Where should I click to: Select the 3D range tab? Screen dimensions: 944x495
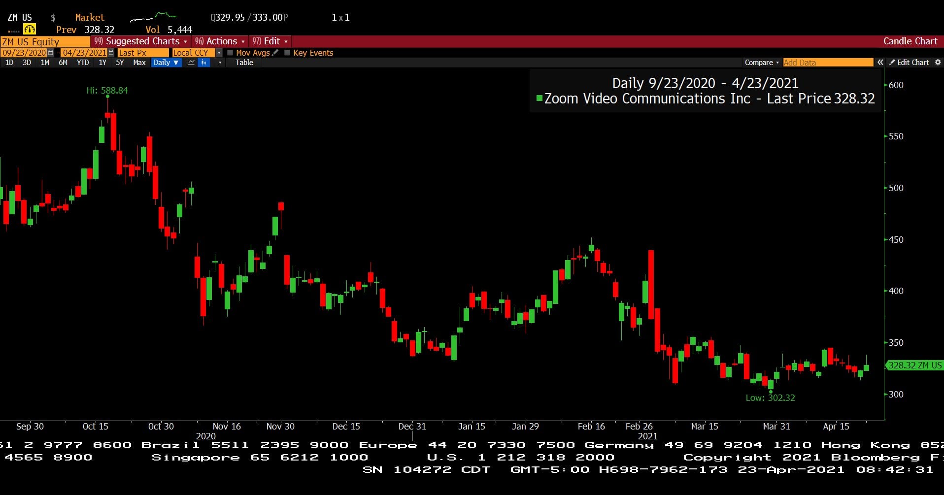[x=27, y=63]
